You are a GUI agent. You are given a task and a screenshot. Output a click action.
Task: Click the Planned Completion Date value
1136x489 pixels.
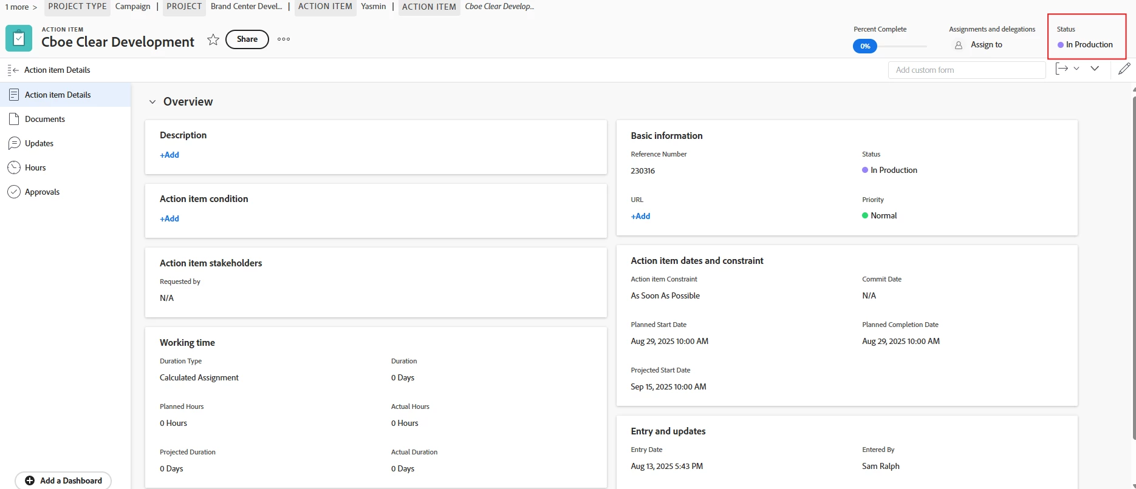pos(901,342)
